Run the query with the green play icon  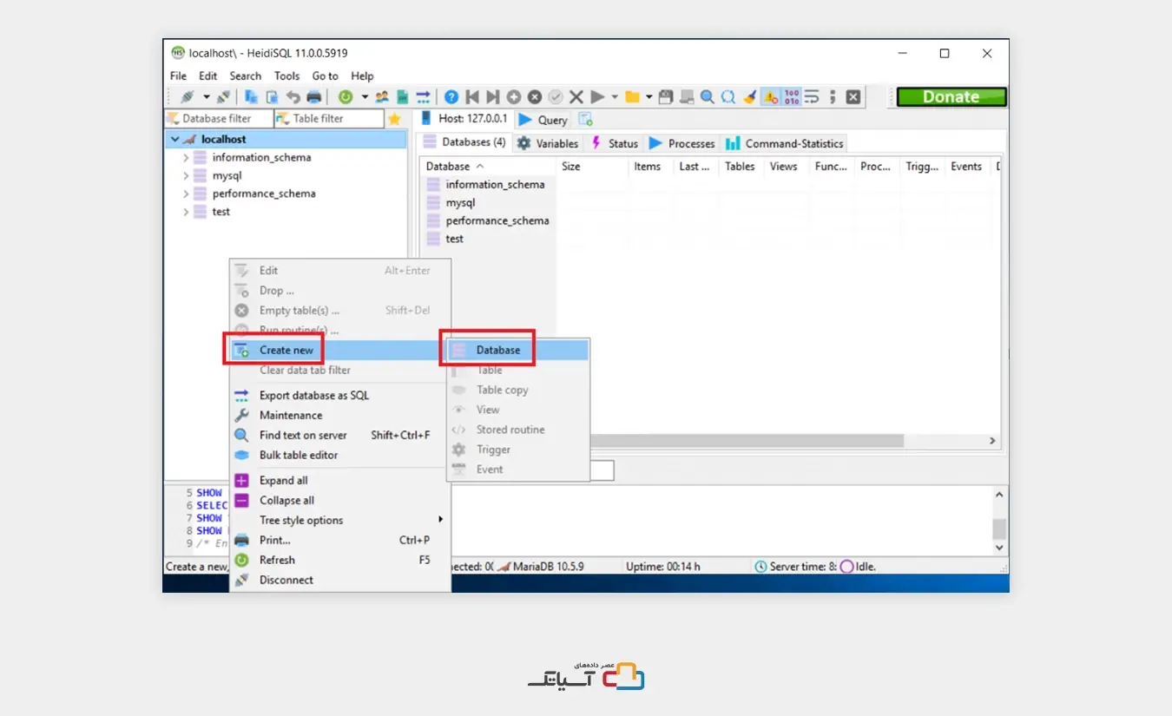point(597,96)
